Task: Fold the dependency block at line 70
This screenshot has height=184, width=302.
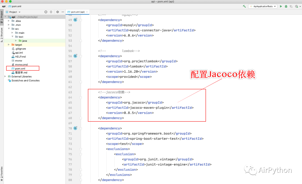Action: pyautogui.click(x=81, y=128)
